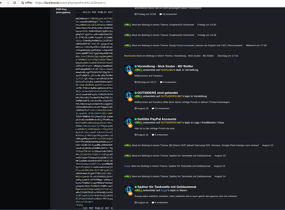Screen dimensions: 285x210
Task: Click the browser back arrow
Action: click(1, 3)
